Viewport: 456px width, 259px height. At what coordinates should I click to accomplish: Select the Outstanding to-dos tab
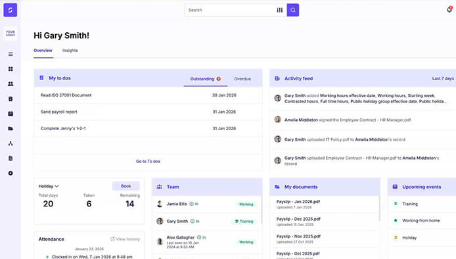tap(205, 79)
